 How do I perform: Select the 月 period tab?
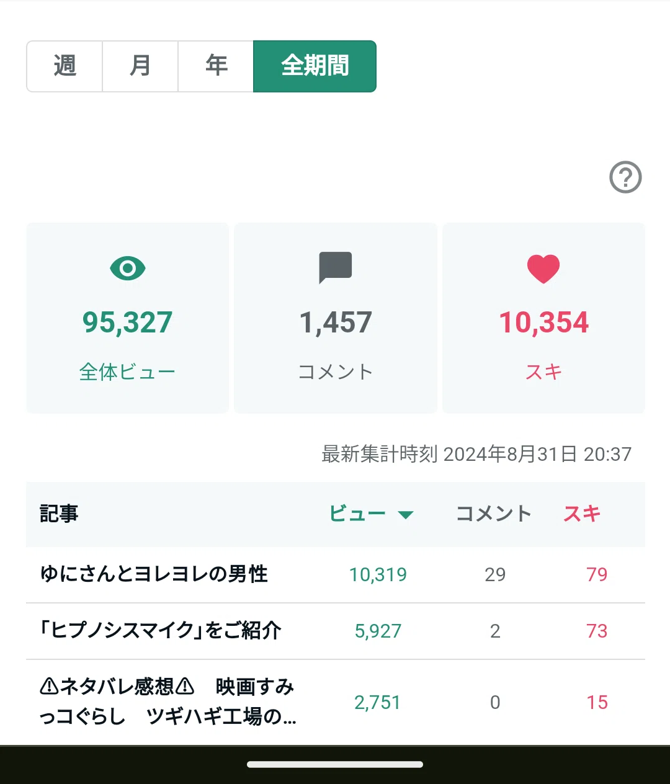[x=140, y=66]
